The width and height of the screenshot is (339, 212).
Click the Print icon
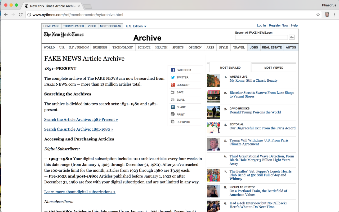click(x=173, y=114)
